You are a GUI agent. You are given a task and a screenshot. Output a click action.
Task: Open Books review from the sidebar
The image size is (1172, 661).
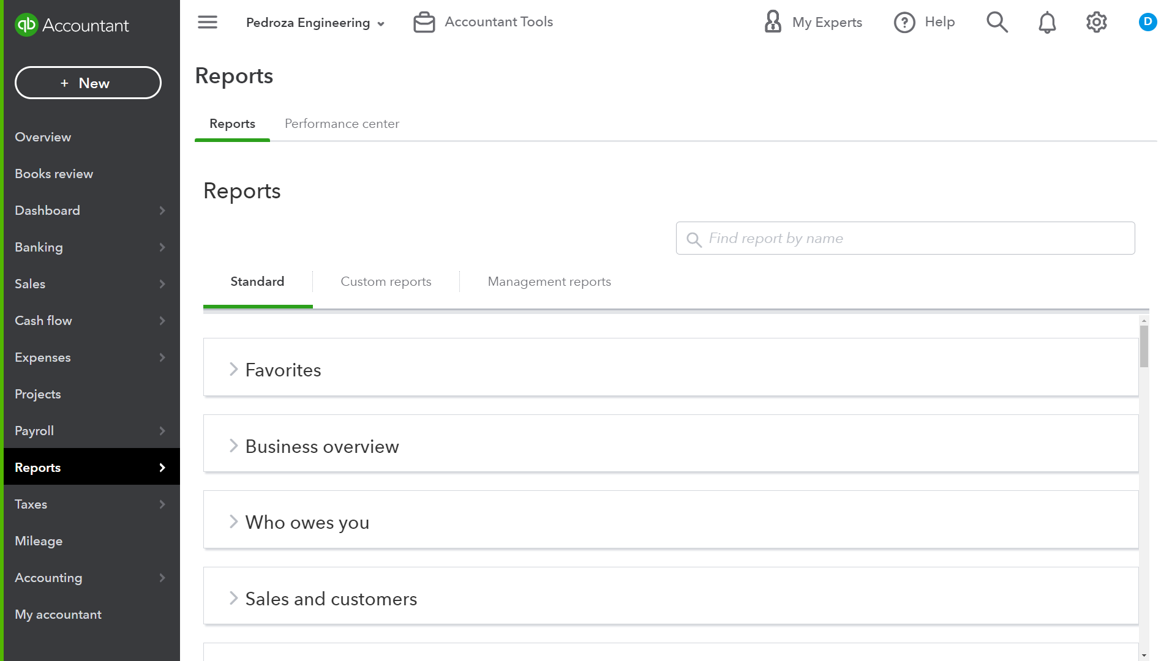click(x=54, y=174)
